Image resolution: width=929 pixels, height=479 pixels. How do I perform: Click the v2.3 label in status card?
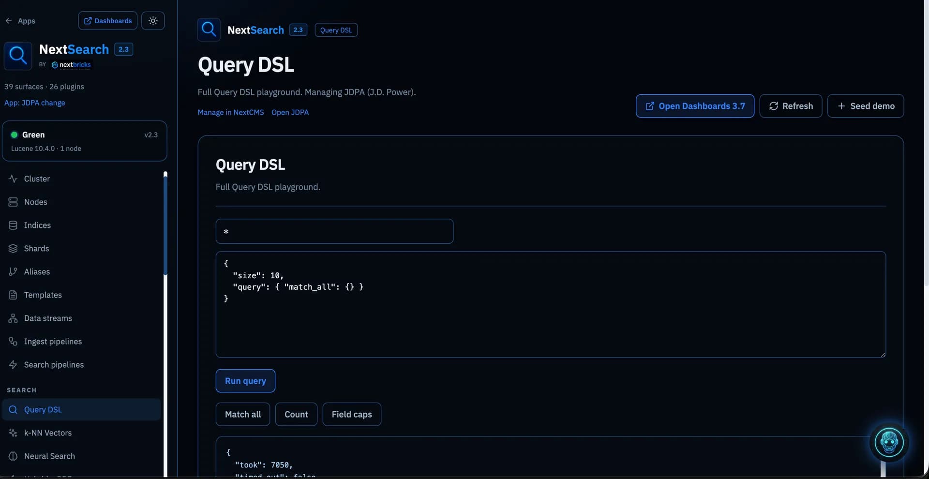point(151,135)
